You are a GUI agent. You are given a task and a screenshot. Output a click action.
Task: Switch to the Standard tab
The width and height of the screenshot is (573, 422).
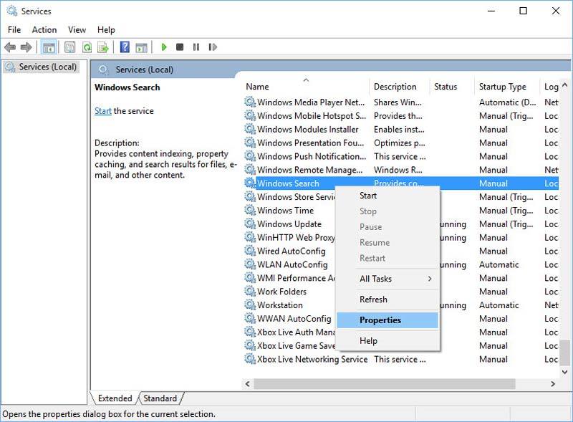(160, 398)
